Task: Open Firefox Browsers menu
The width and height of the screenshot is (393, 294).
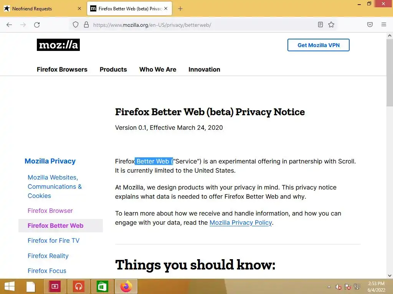Action: [x=62, y=70]
